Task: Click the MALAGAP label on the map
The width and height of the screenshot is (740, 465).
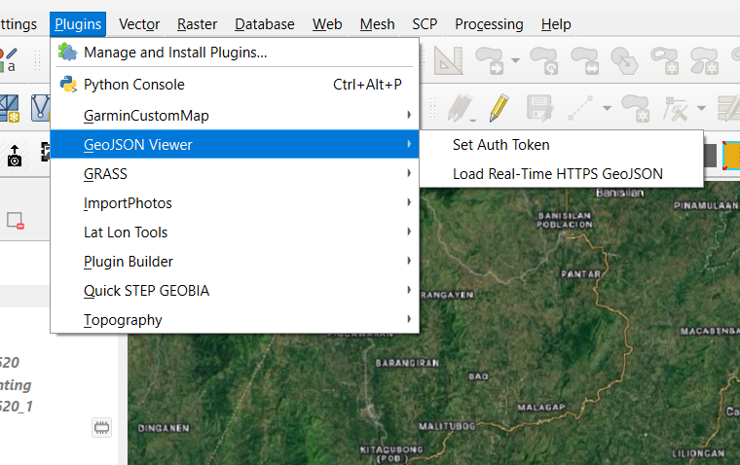Action: click(x=540, y=408)
